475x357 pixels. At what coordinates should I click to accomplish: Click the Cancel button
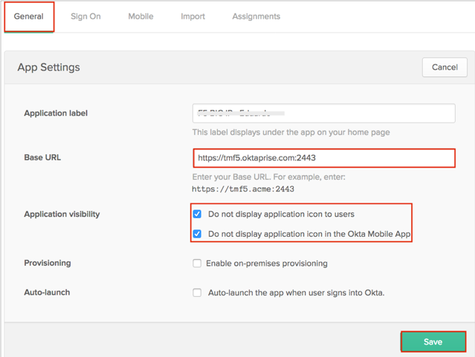pyautogui.click(x=445, y=67)
